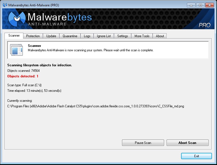Click the Exit button
This screenshot has width=217, height=165.
(x=196, y=156)
